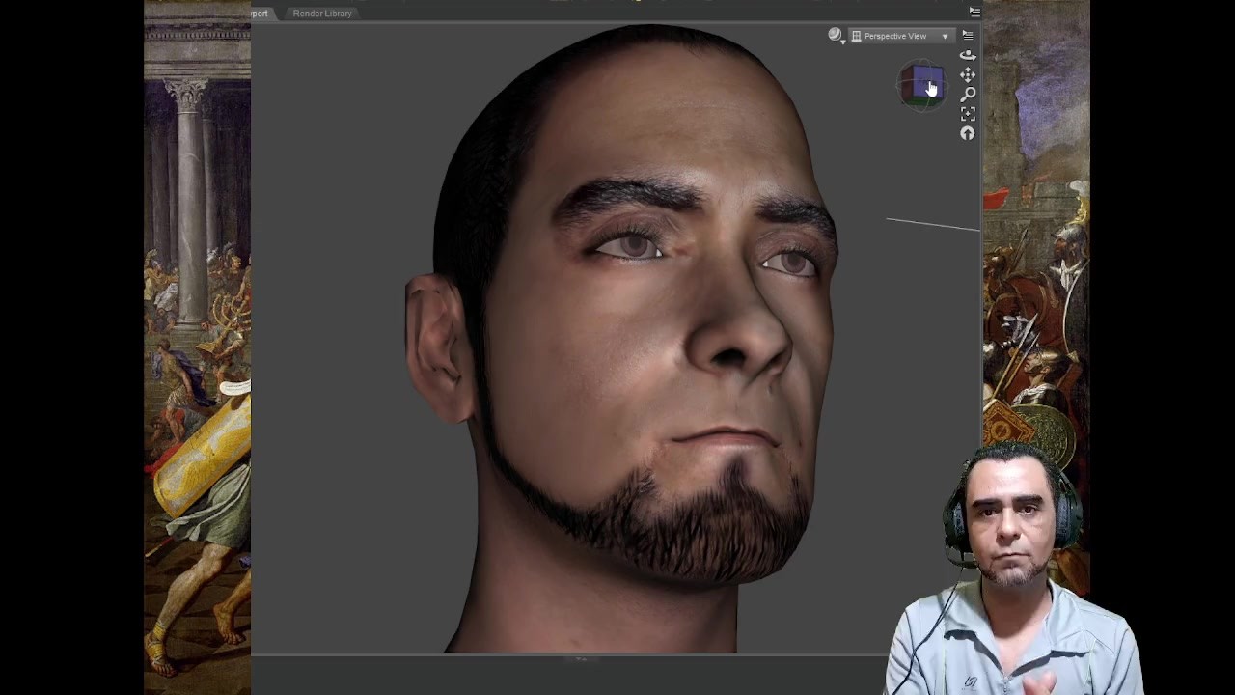Select the pan camera arrows icon
This screenshot has width=1235, height=695.
click(968, 74)
